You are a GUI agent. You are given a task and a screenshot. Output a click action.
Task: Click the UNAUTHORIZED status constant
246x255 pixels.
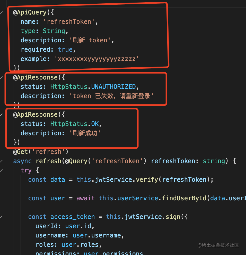[x=113, y=87]
